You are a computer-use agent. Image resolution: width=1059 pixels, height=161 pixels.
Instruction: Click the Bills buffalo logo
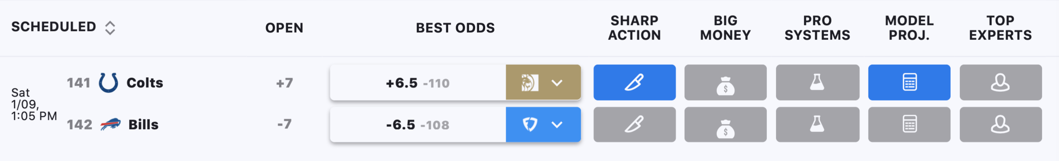click(110, 124)
